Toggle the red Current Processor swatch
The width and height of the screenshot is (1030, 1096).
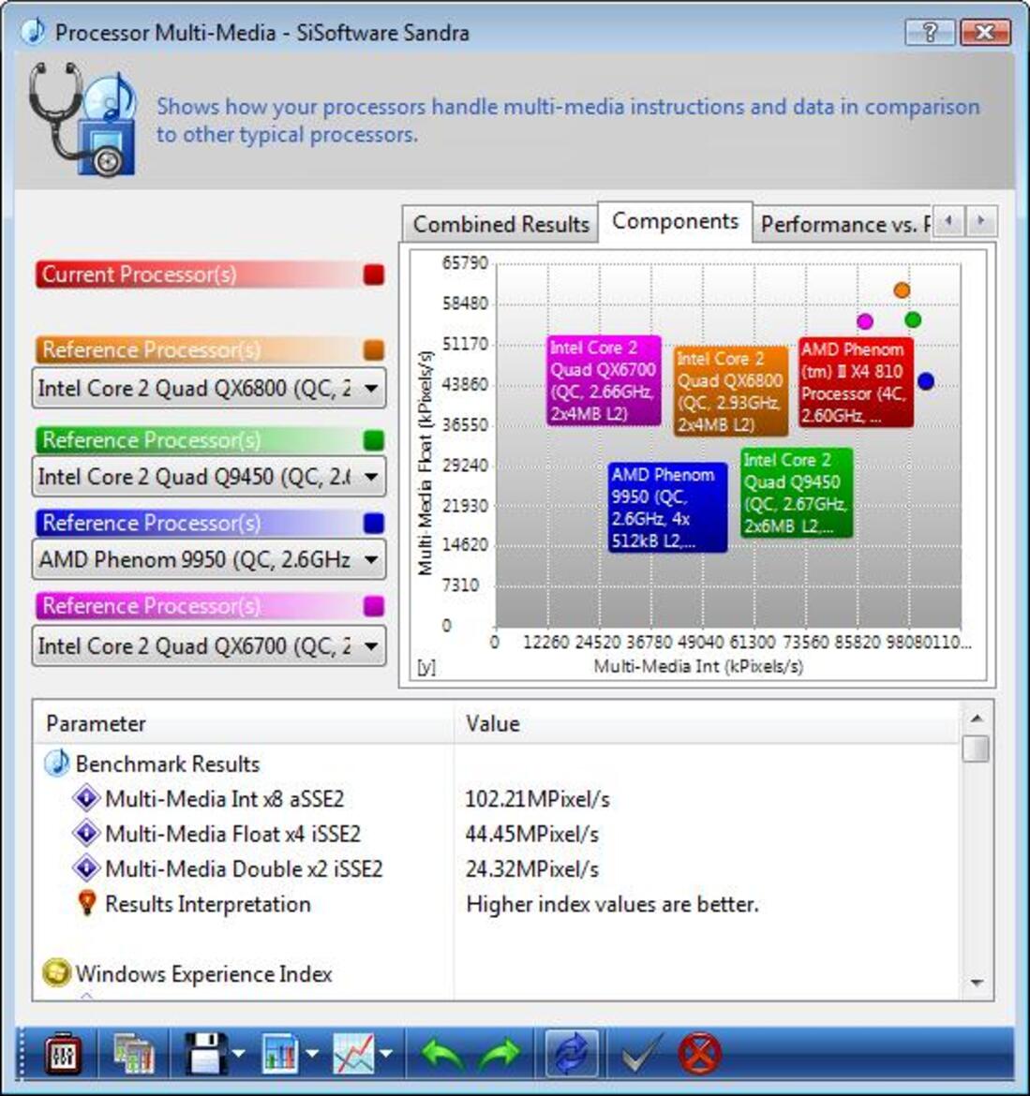point(374,274)
